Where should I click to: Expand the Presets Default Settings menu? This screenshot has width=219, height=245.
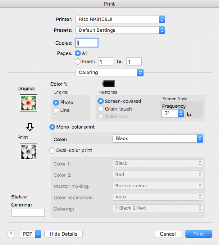coord(120,30)
